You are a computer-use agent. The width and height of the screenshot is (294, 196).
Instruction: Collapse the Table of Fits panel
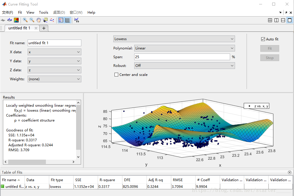click(x=289, y=172)
